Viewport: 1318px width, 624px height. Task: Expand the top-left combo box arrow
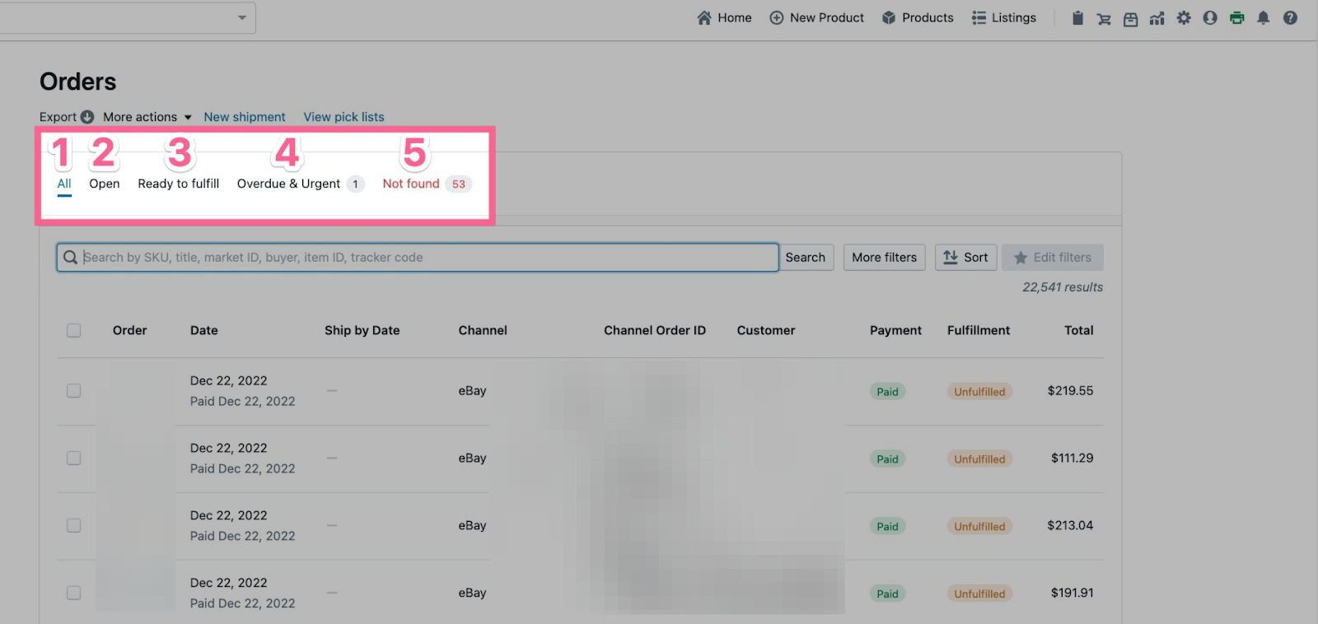pyautogui.click(x=242, y=17)
